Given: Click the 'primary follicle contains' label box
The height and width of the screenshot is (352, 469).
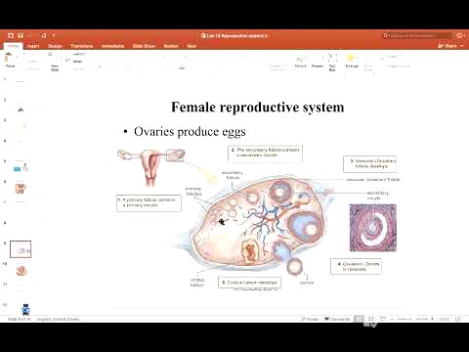Looking at the screenshot, I should point(149,203).
